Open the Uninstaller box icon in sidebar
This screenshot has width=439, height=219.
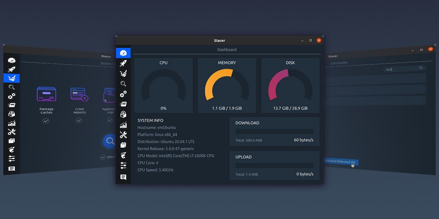(x=123, y=145)
